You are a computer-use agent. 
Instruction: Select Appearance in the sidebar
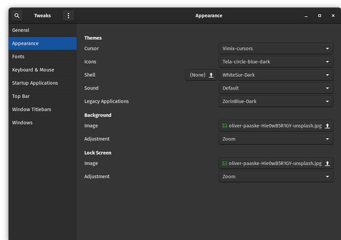tap(43, 43)
